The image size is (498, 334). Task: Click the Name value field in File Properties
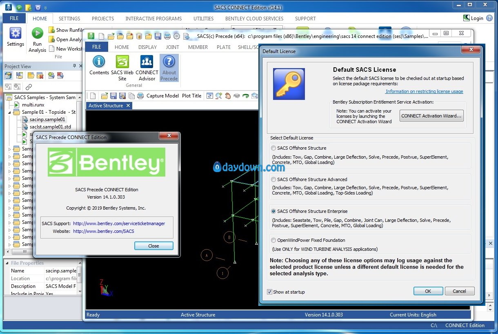tap(61, 271)
